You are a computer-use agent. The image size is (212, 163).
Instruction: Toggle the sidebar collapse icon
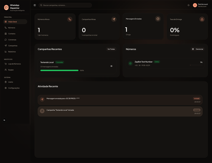tap(35, 5)
